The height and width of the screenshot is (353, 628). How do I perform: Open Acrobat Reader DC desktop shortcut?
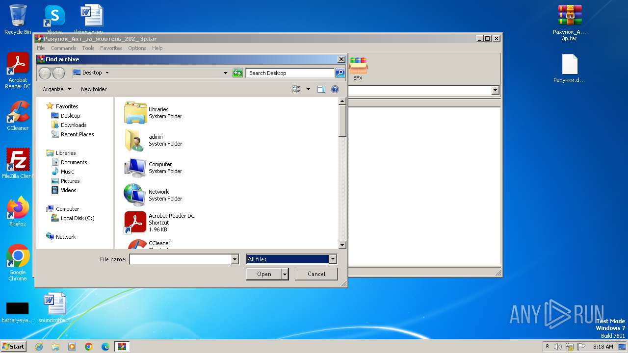click(18, 71)
